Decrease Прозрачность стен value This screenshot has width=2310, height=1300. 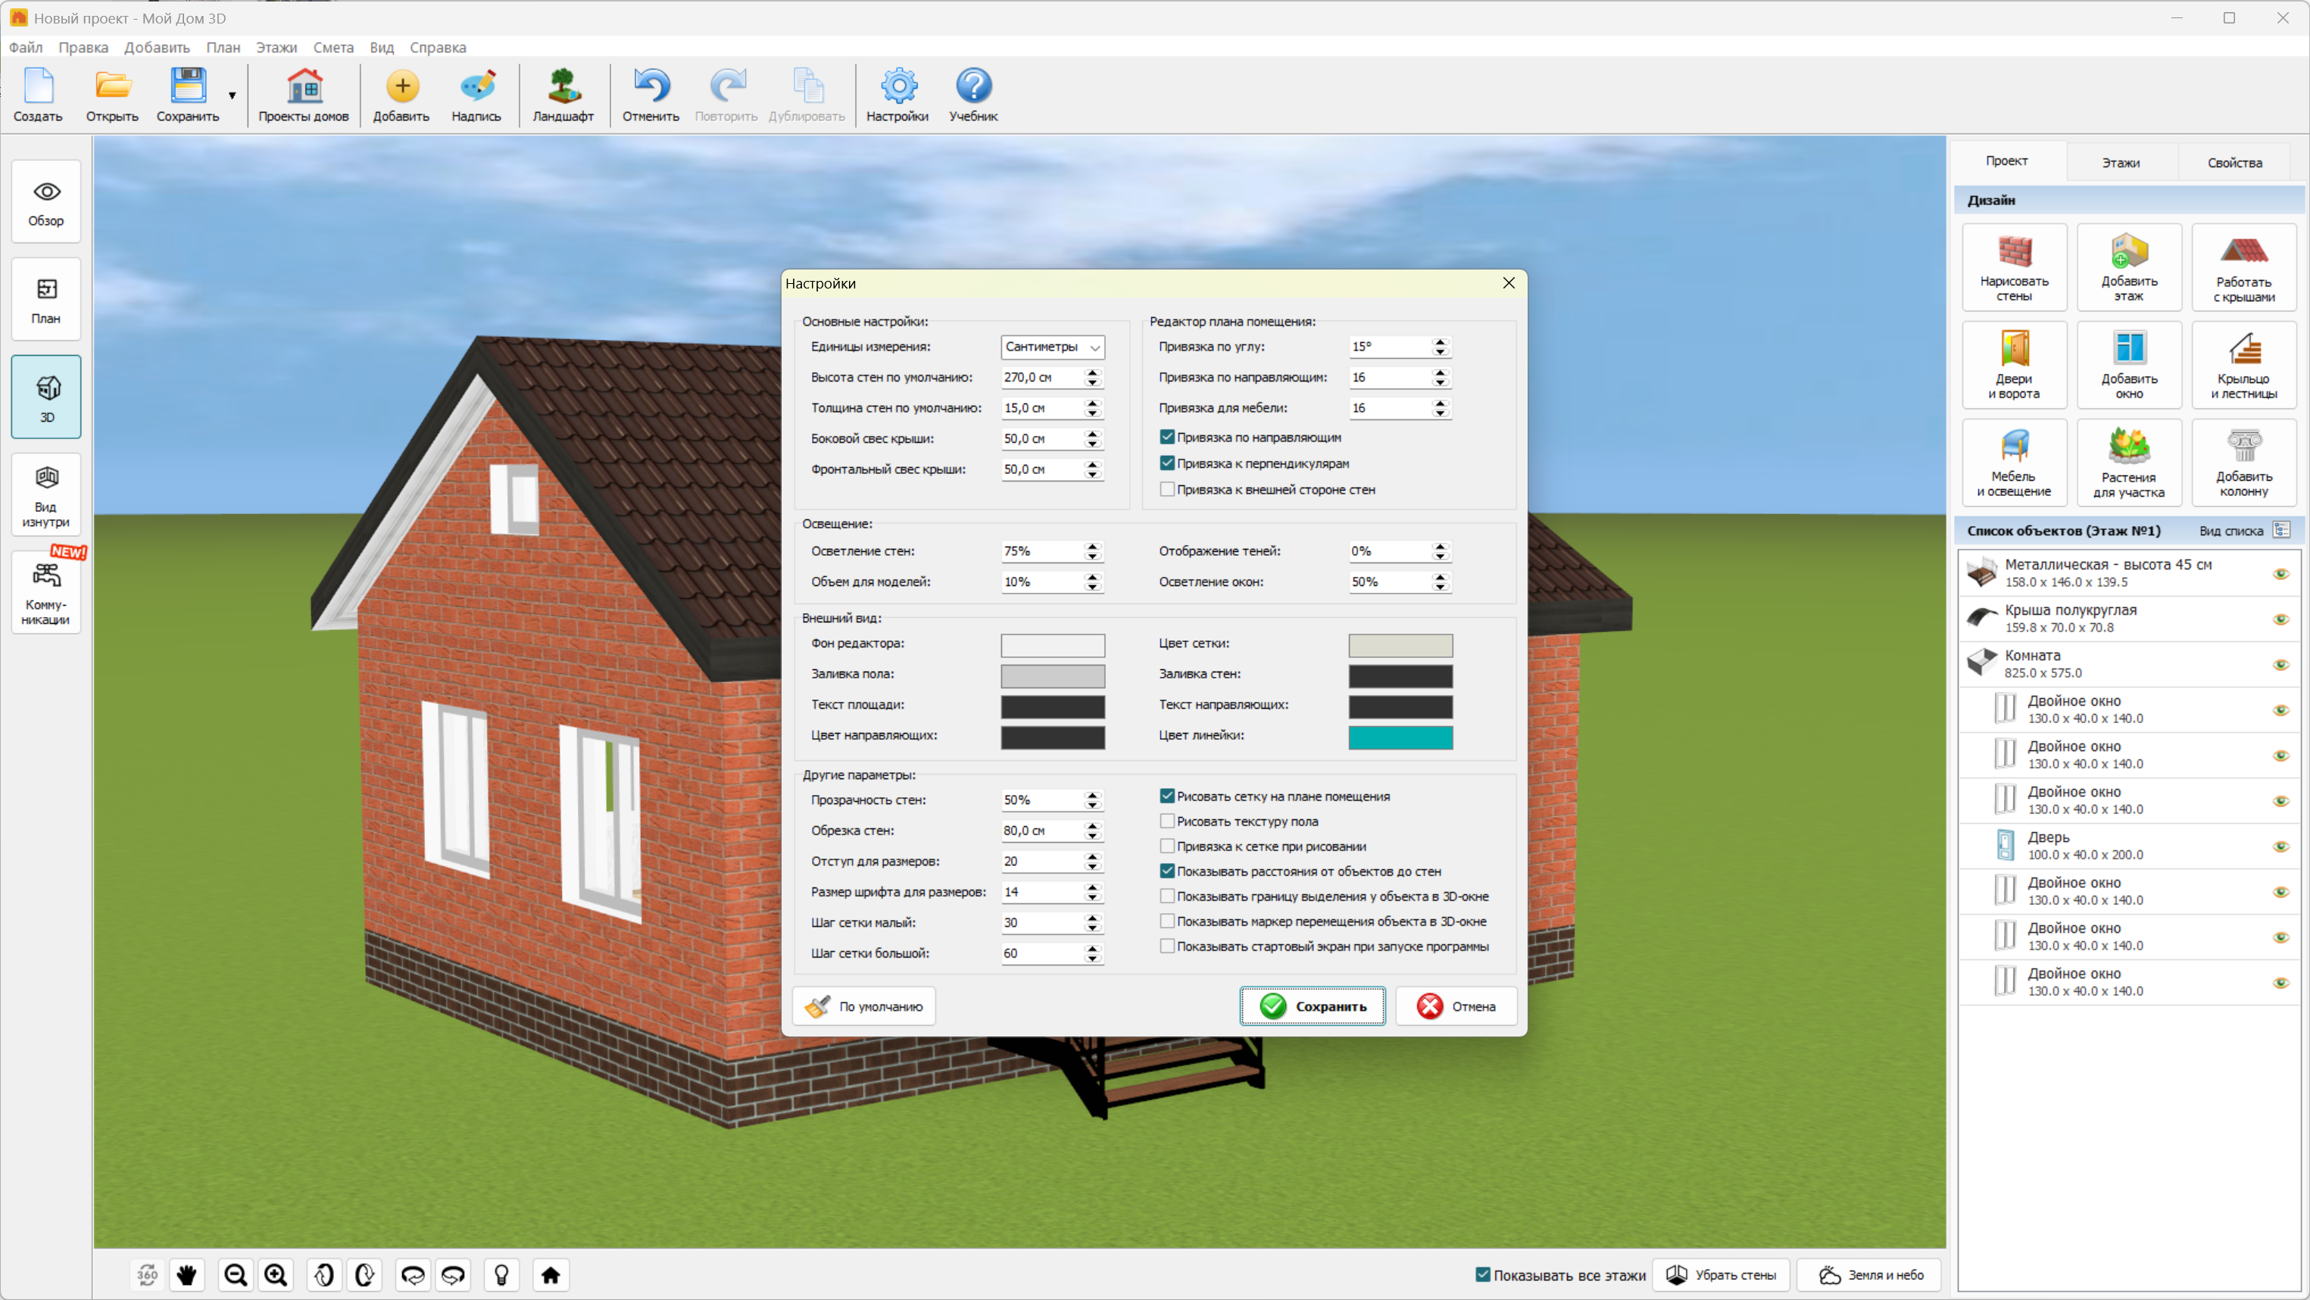pos(1092,805)
